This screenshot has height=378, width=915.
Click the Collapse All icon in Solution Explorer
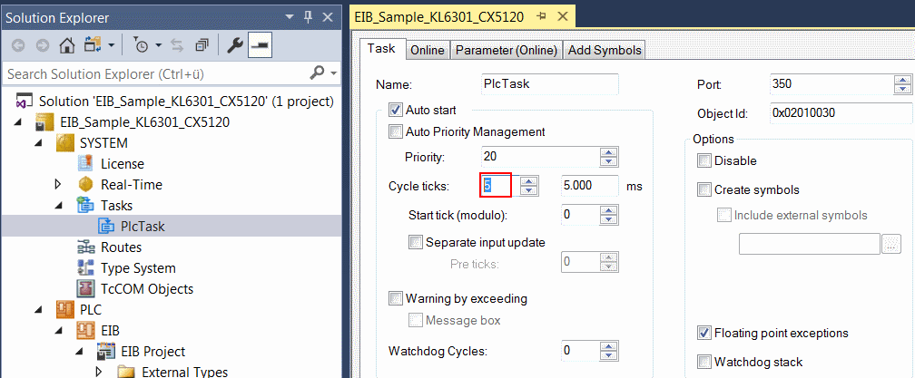[x=202, y=46]
